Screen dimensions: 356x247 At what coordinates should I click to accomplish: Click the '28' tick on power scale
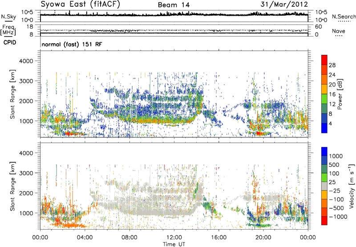pos(332,65)
